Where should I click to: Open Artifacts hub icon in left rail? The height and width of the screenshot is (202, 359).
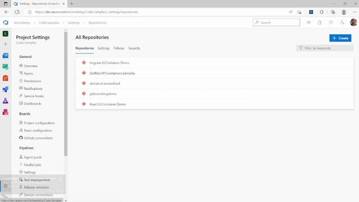[x=6, y=112]
